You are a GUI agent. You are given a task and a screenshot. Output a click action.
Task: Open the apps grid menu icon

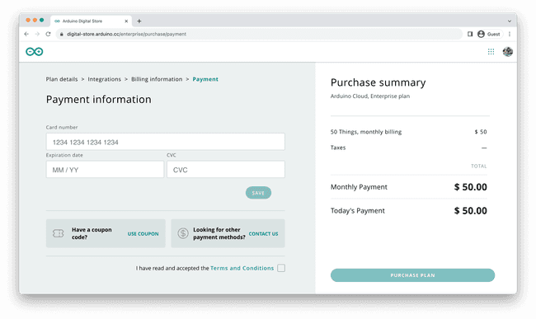point(491,52)
